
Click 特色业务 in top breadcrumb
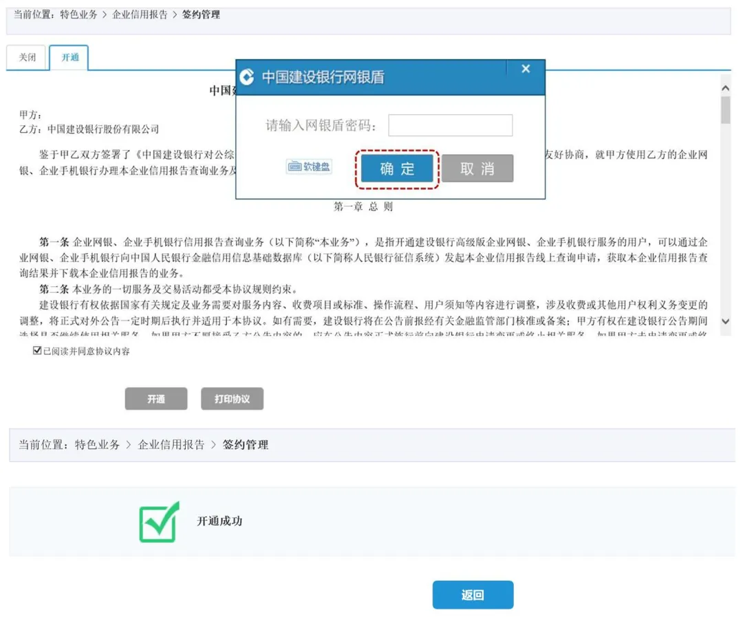tap(78, 14)
